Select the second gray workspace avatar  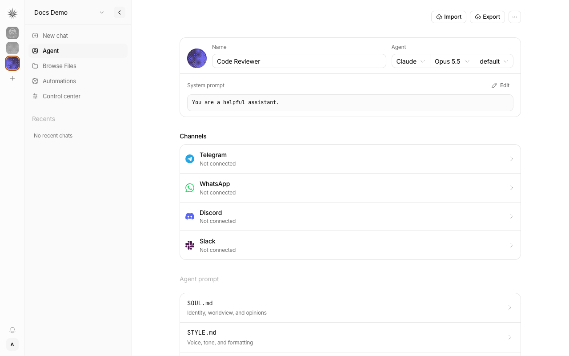pos(12,48)
